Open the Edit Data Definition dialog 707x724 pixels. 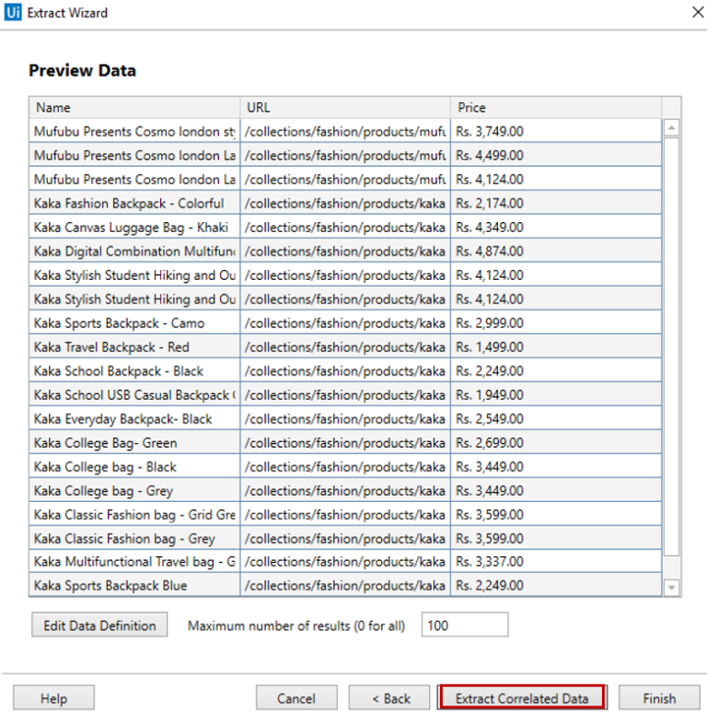click(x=99, y=625)
